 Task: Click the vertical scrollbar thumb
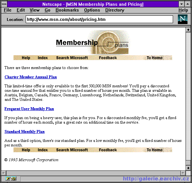click(x=188, y=163)
